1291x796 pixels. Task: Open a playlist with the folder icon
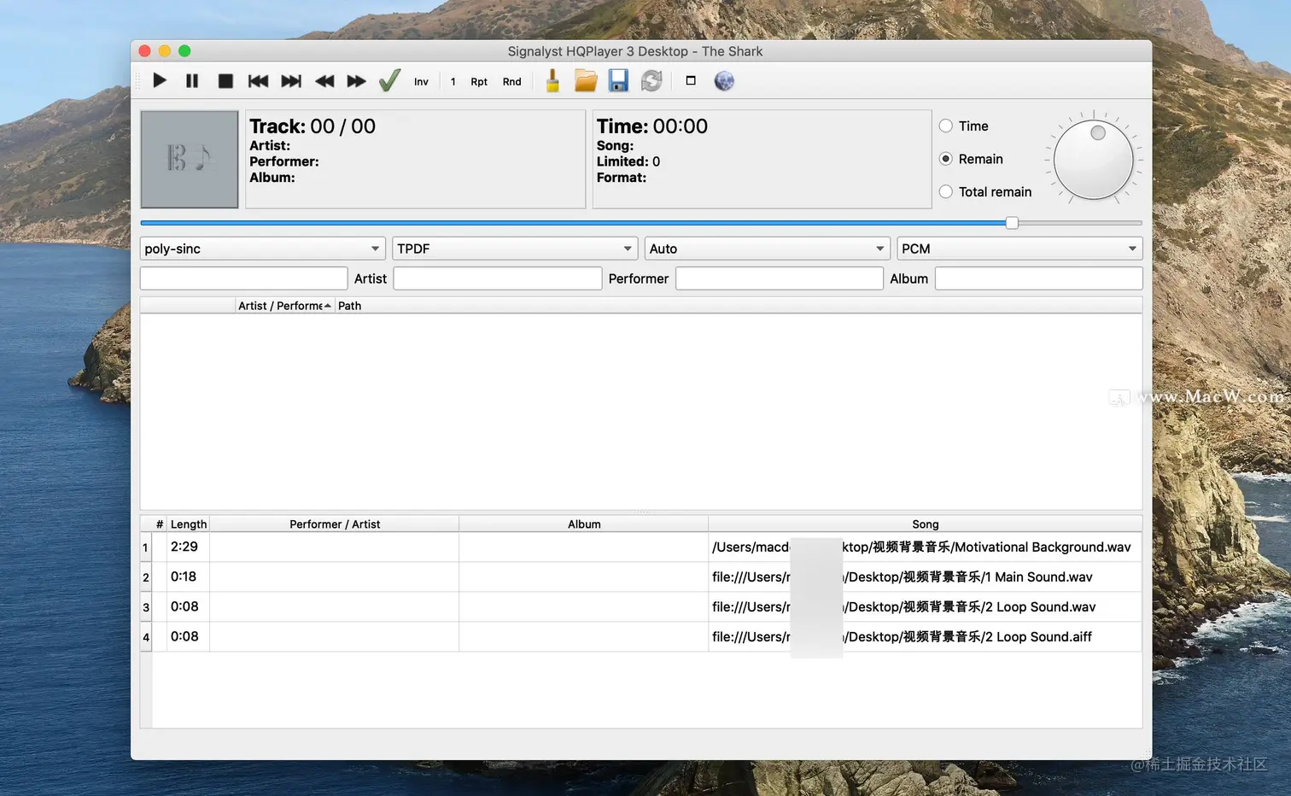(x=586, y=81)
